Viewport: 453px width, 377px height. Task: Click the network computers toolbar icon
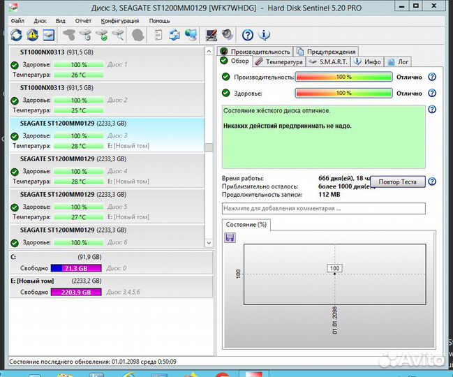click(x=191, y=35)
